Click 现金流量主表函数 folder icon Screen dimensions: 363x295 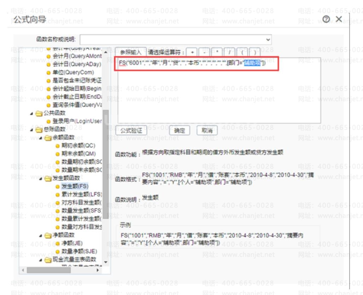point(48,260)
